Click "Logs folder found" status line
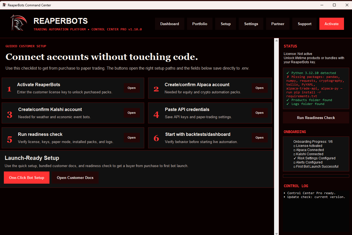 click(305, 104)
